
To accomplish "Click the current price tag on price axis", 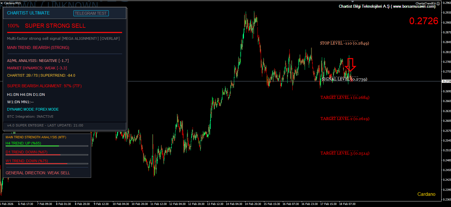I will click(446, 81).
